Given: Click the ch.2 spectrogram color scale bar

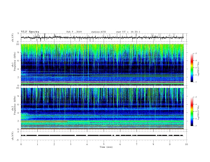Looking at the screenshot, I should point(192,111).
